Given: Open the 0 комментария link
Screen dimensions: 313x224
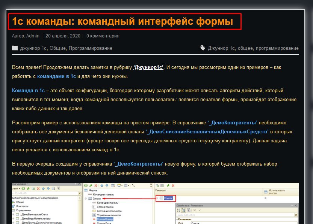Looking at the screenshot, I should click(x=103, y=36).
